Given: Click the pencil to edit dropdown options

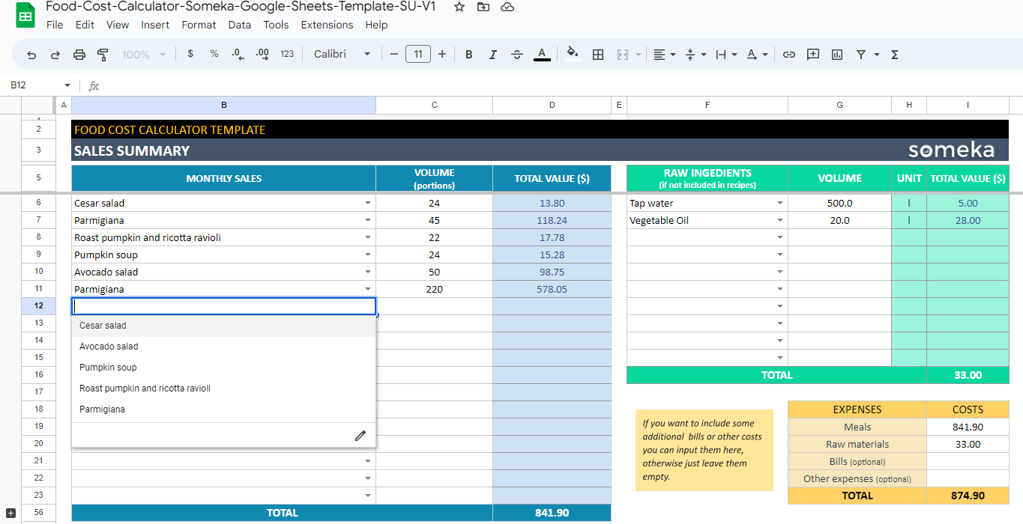Looking at the screenshot, I should pyautogui.click(x=360, y=435).
